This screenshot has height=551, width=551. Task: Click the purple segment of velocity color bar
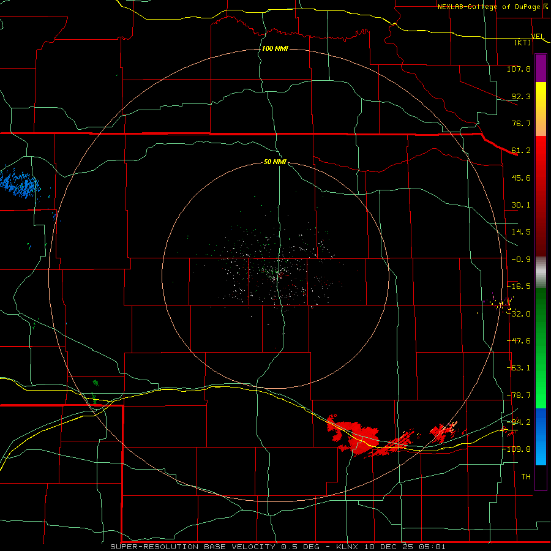541,68
